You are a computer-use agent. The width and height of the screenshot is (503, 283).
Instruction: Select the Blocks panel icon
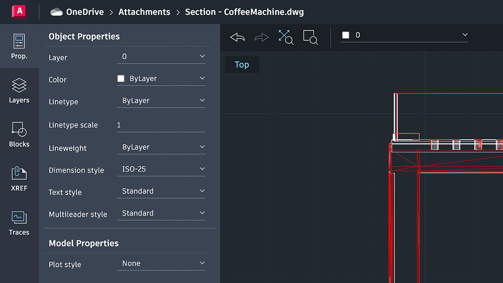click(x=19, y=134)
